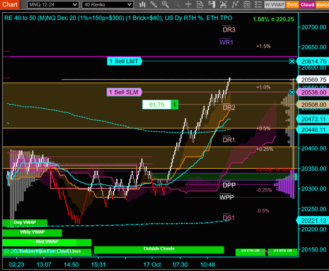
Task: Click the 13:07 time axis label
Action: tap(44, 265)
